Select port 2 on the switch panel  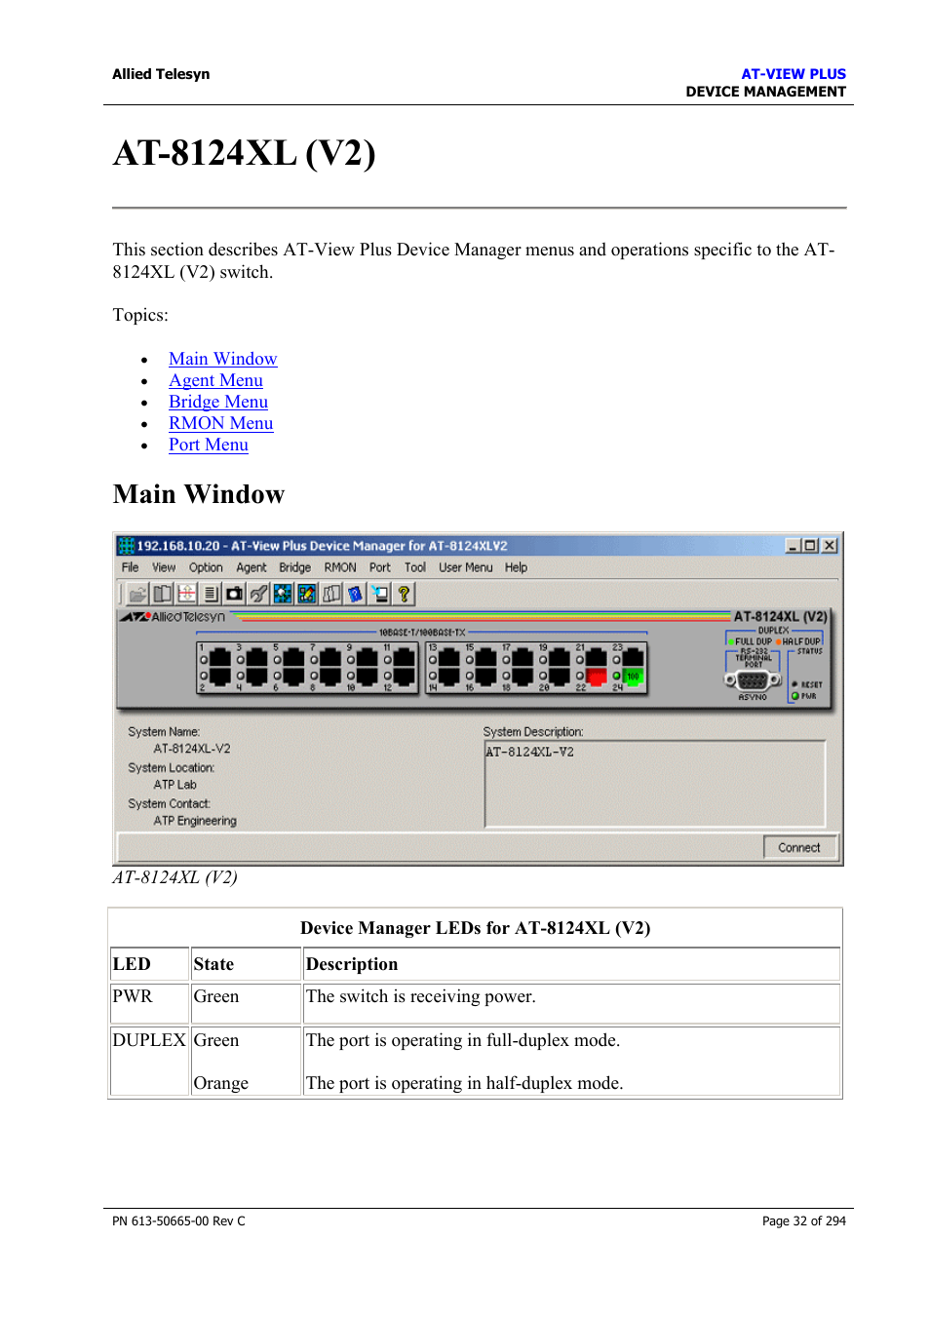click(220, 676)
